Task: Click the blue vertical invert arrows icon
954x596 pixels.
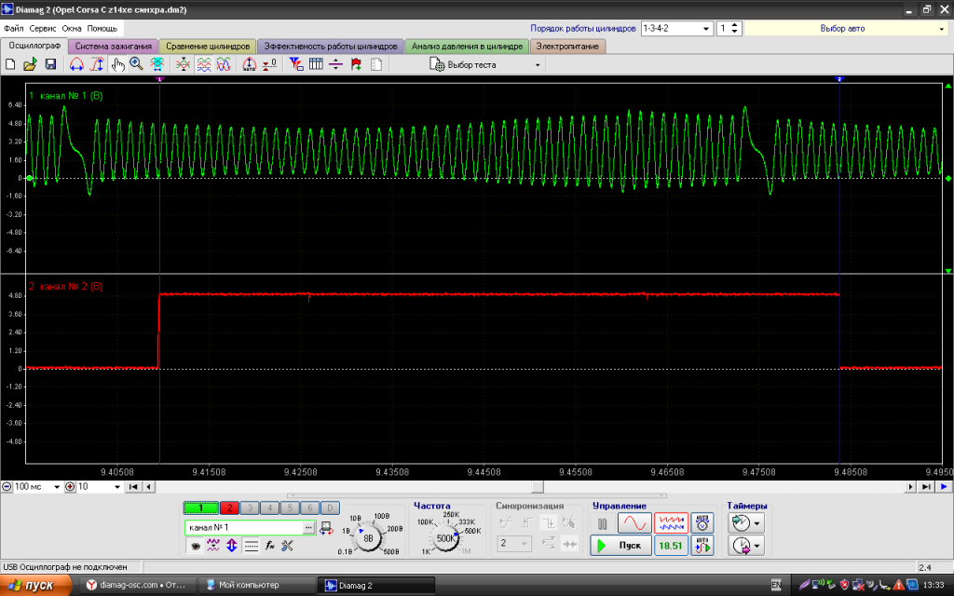Action: (x=232, y=546)
